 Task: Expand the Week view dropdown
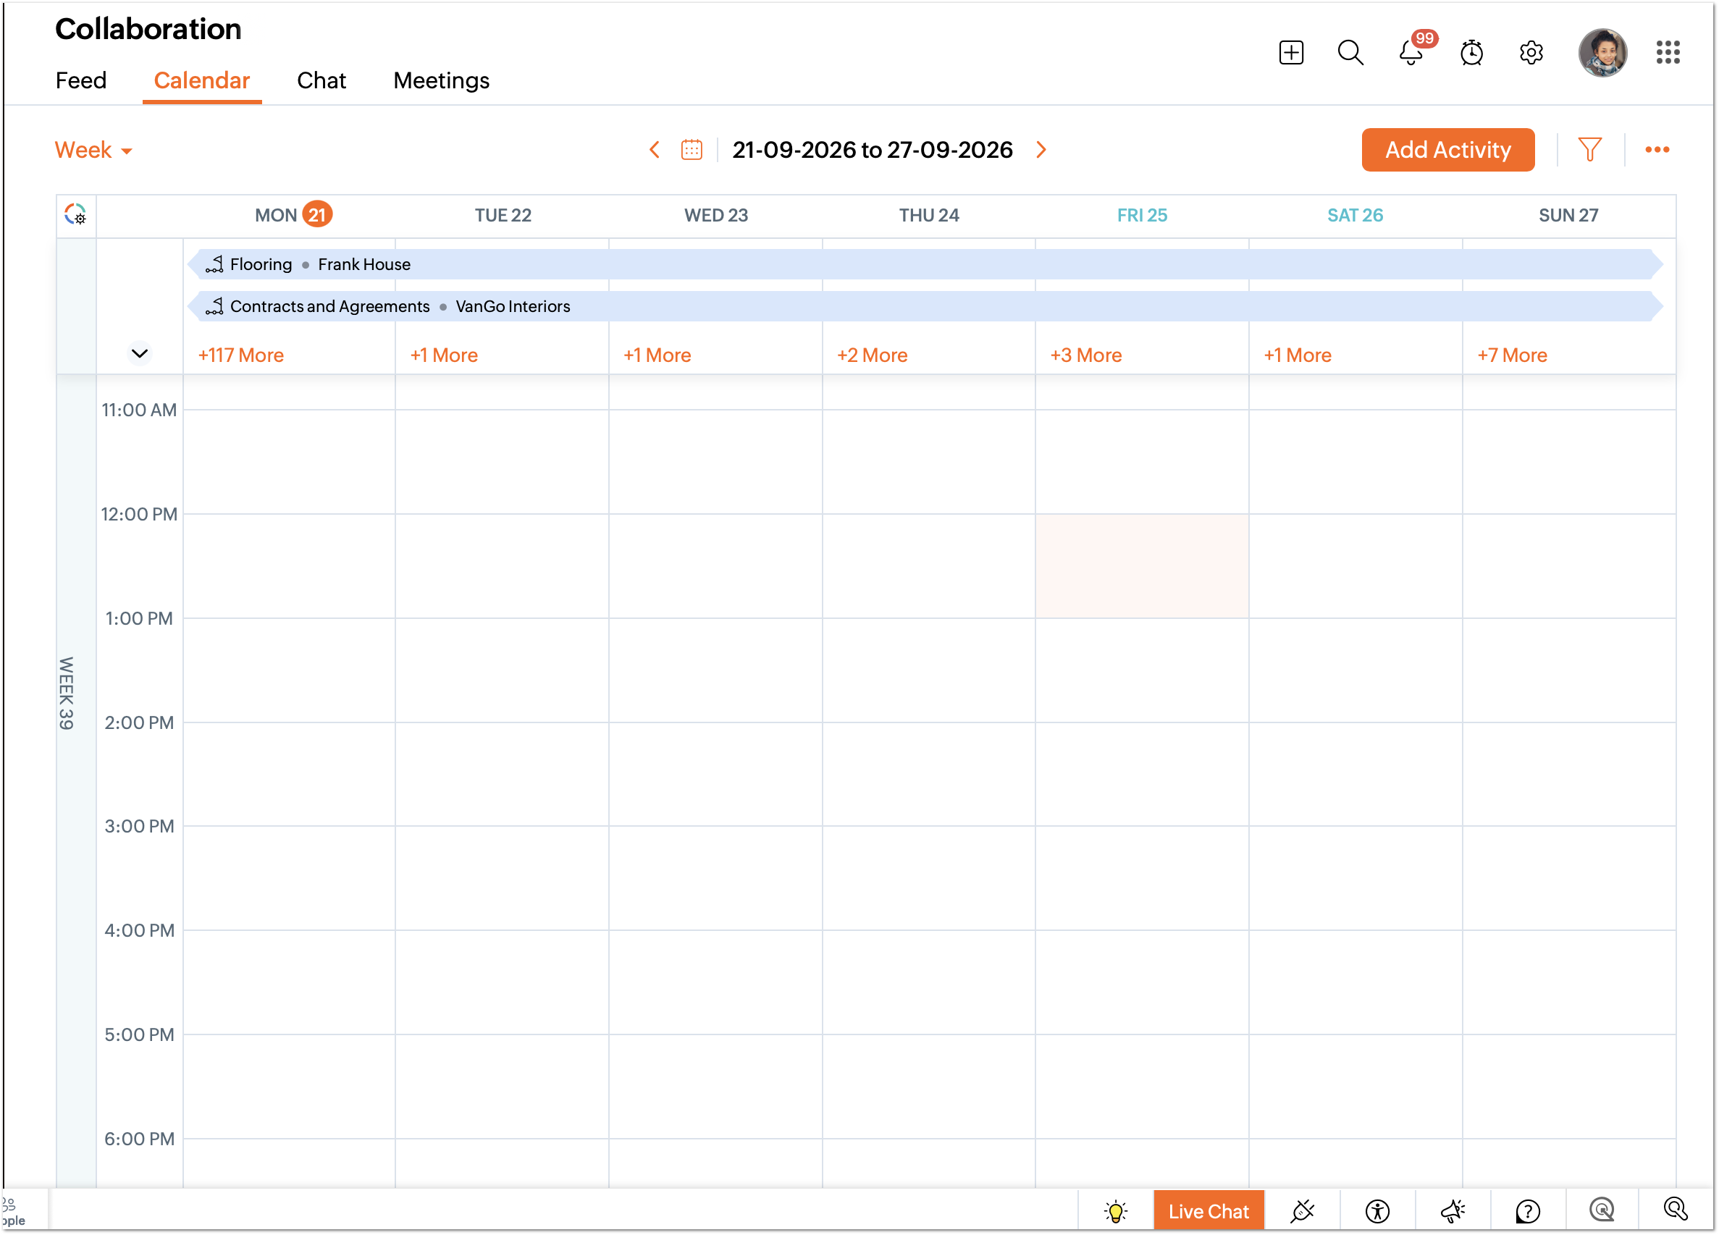click(x=93, y=150)
